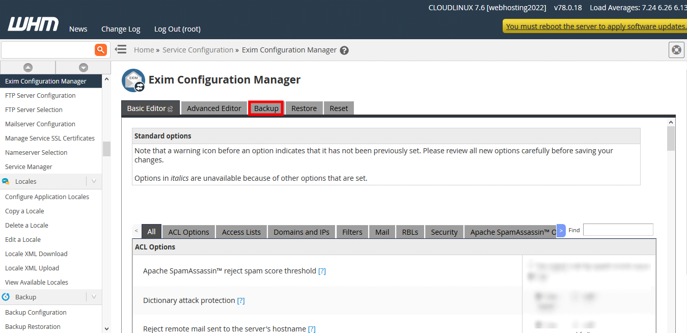Open the highlighted Backup tab

click(266, 108)
